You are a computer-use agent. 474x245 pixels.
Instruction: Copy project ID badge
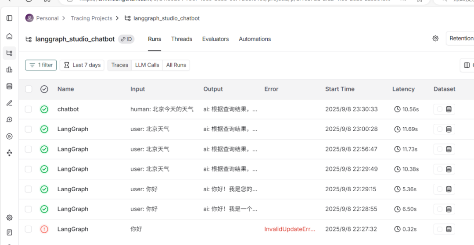tap(126, 39)
